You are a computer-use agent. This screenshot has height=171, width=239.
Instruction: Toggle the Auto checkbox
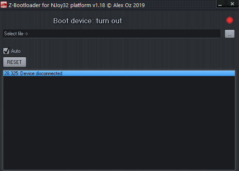coord(6,51)
